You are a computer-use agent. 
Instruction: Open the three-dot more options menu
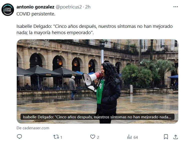176,7
